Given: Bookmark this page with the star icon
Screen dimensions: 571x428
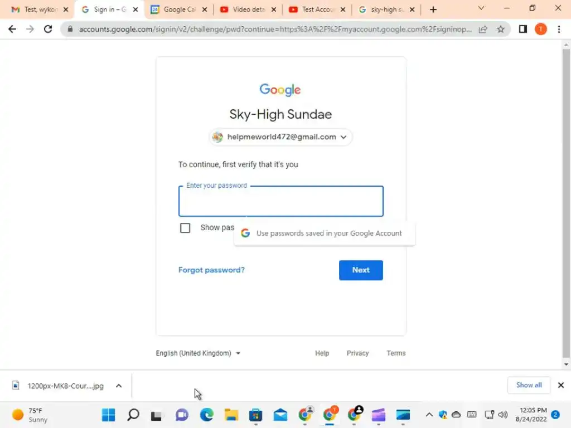Looking at the screenshot, I should point(501,29).
